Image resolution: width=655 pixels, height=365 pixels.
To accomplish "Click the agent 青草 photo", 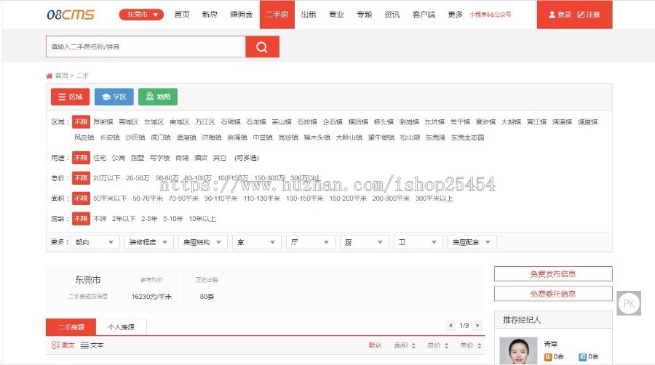I will pyautogui.click(x=518, y=350).
